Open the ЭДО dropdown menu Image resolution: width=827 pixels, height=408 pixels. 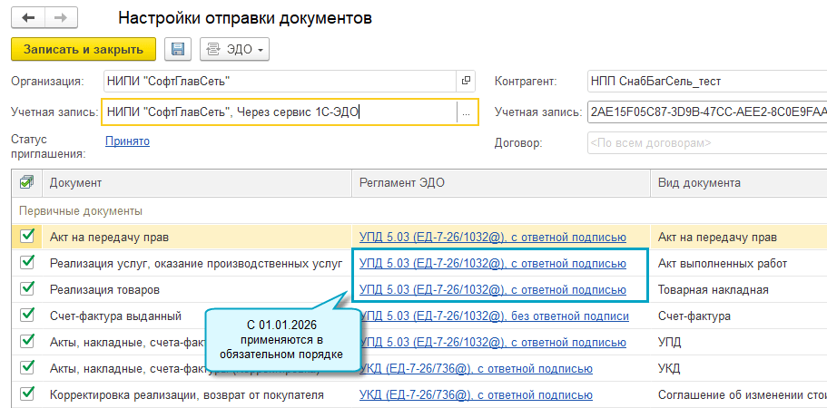tap(234, 49)
